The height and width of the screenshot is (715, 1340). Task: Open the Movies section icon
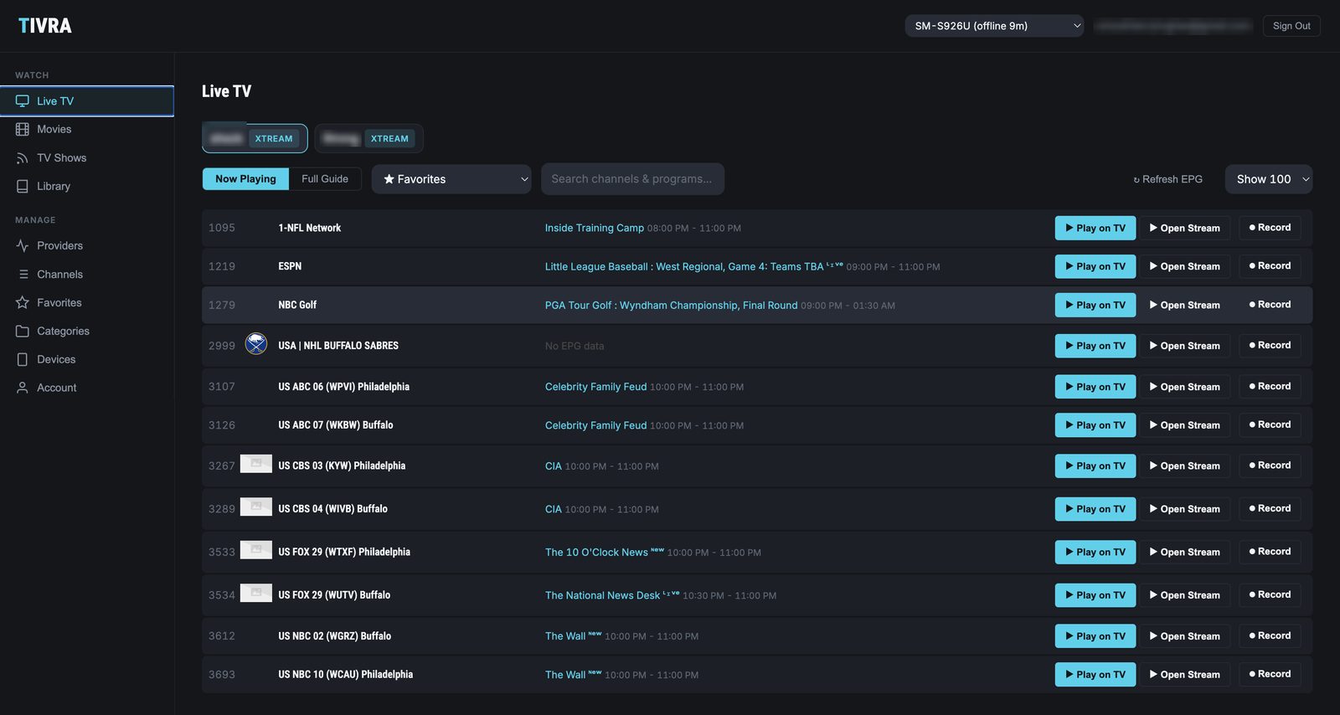tap(23, 129)
